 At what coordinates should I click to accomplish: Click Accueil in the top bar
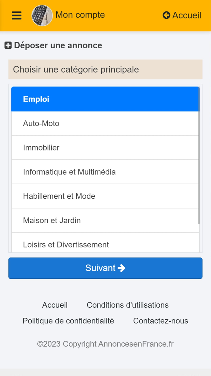[x=186, y=15]
